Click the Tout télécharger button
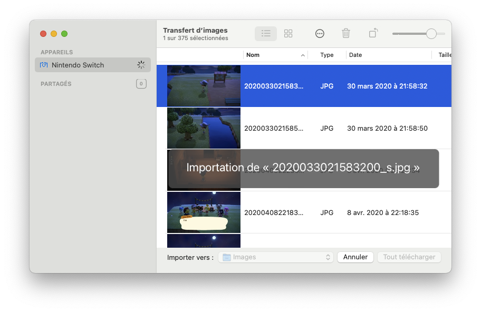Image resolution: width=481 pixels, height=312 pixels. [x=409, y=257]
